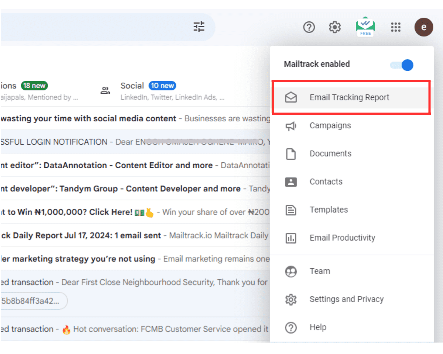Open the 'Win ₦1,000,000? Click Here!' email
443x354 pixels.
(135, 212)
